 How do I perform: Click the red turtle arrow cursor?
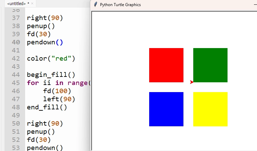(192, 82)
